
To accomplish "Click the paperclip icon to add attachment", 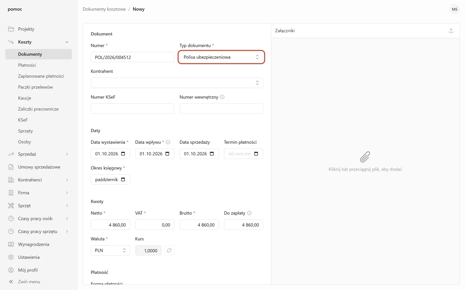I will [365, 157].
